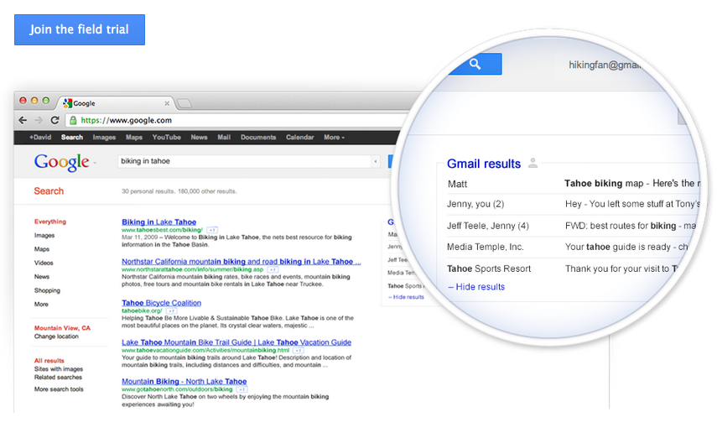Click Hide results in magnified Gmail panel
This screenshot has height=433, width=717.
[476, 287]
